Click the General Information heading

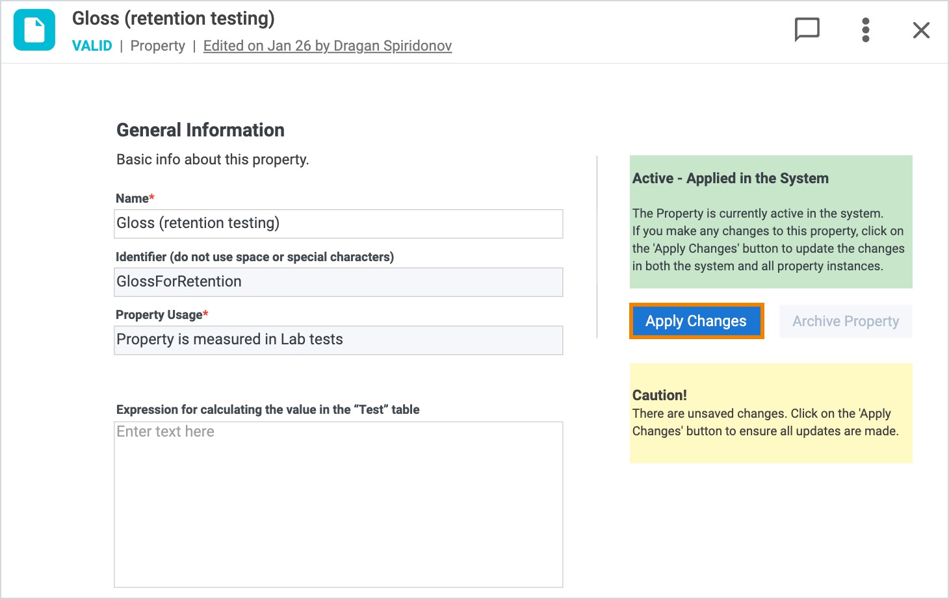point(200,130)
